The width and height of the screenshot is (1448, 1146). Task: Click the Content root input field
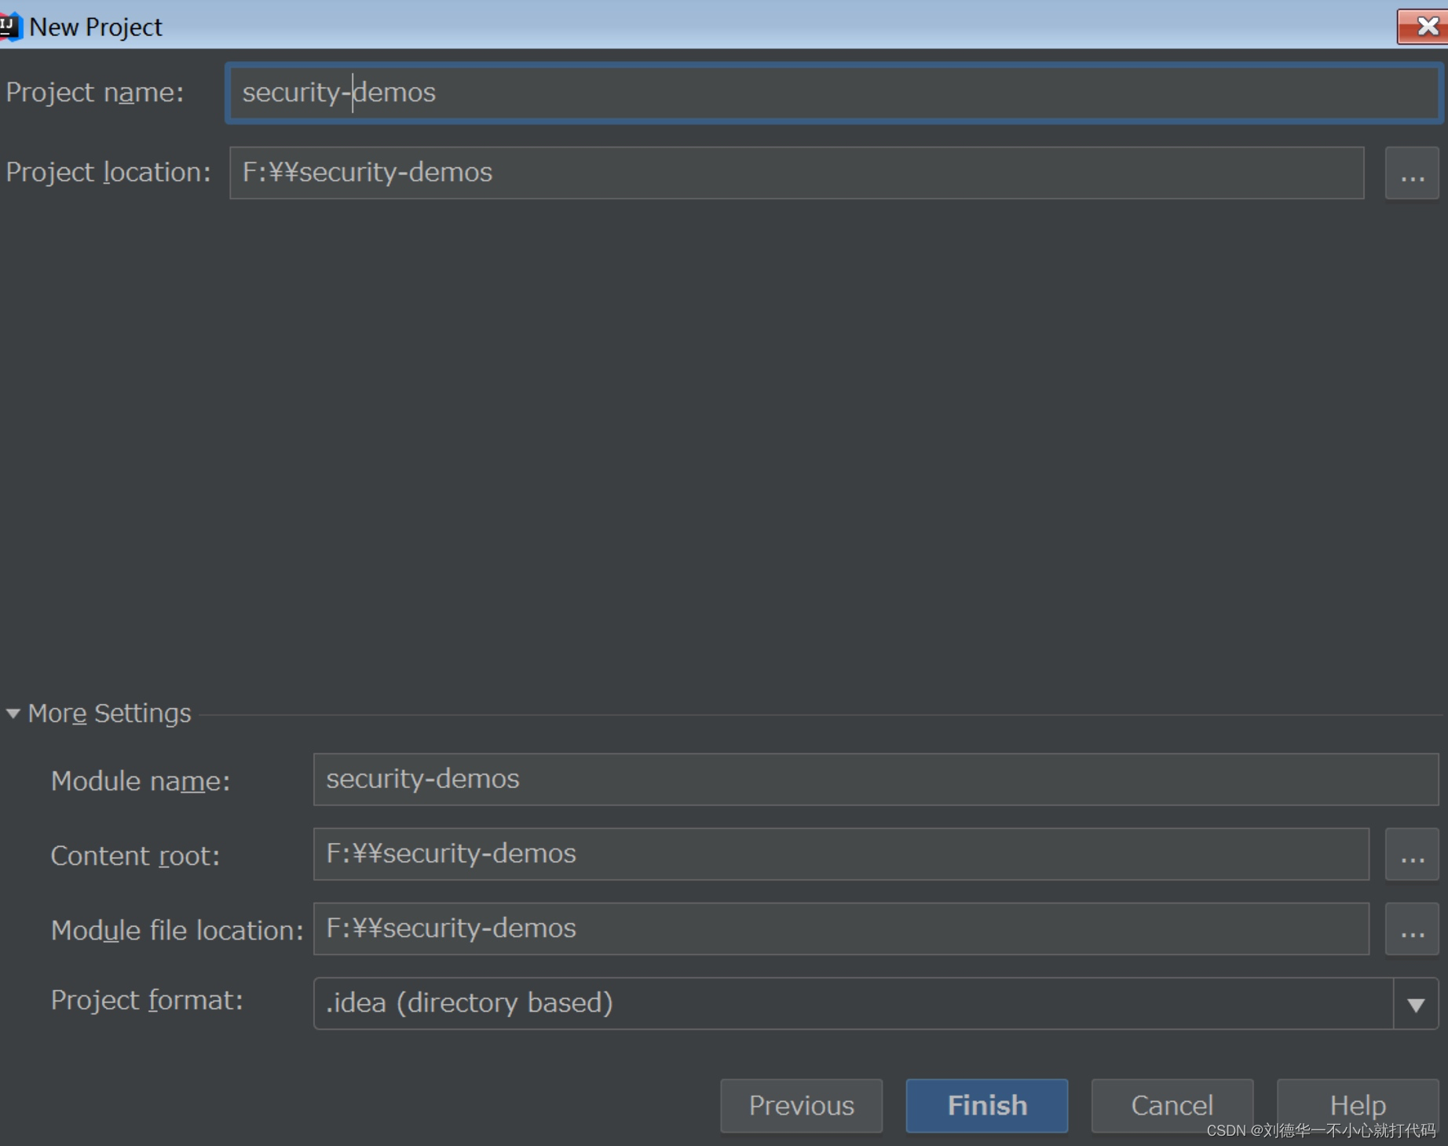pos(841,854)
